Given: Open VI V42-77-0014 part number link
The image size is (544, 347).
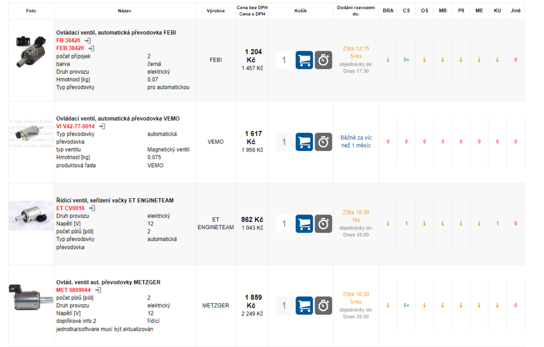Looking at the screenshot, I should 75,127.
